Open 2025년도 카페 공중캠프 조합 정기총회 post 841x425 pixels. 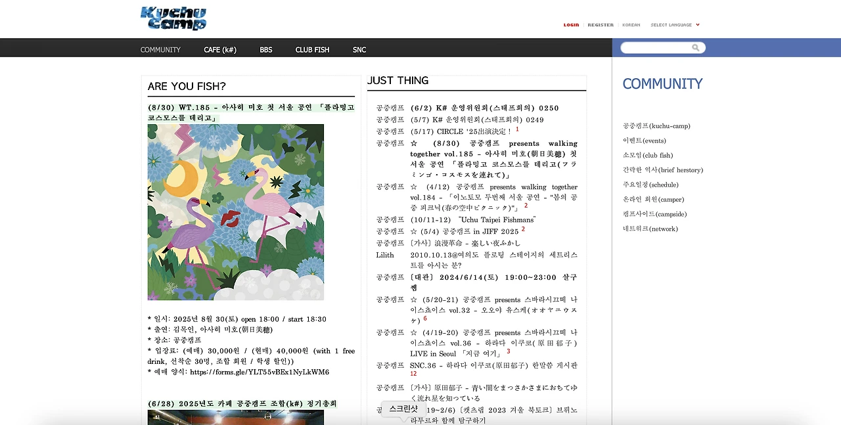click(x=242, y=403)
